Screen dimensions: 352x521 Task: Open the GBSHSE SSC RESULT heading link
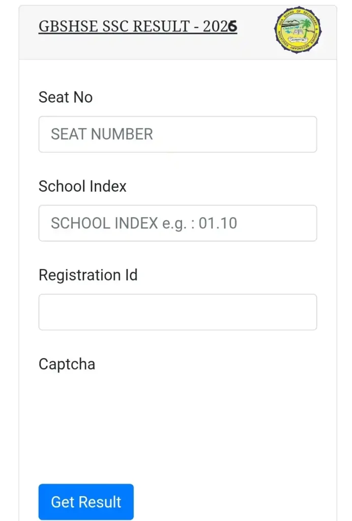pos(137,26)
